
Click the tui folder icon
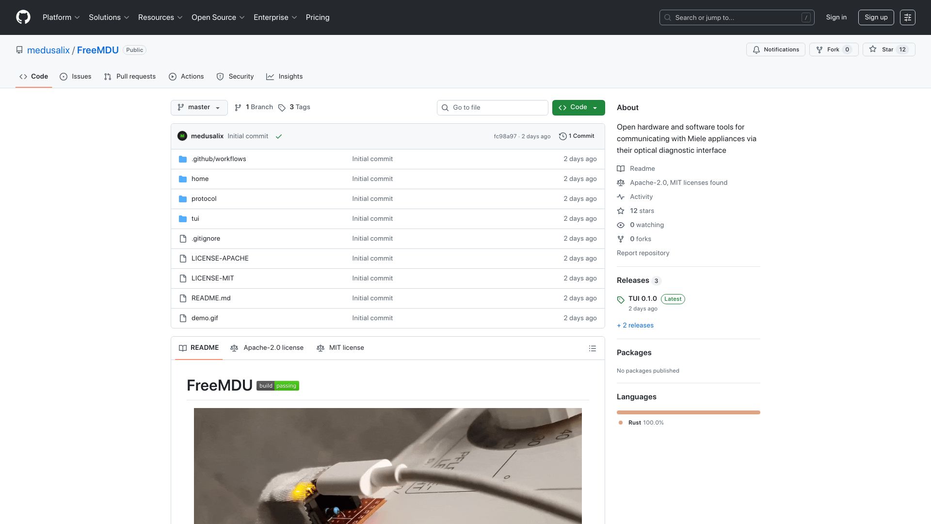point(183,219)
